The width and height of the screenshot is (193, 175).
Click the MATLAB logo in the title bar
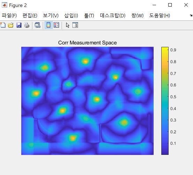(x=5, y=5)
